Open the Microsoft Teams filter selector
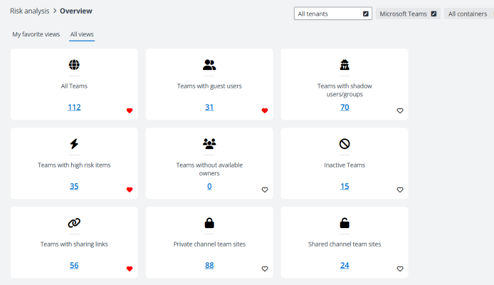 pyautogui.click(x=407, y=14)
